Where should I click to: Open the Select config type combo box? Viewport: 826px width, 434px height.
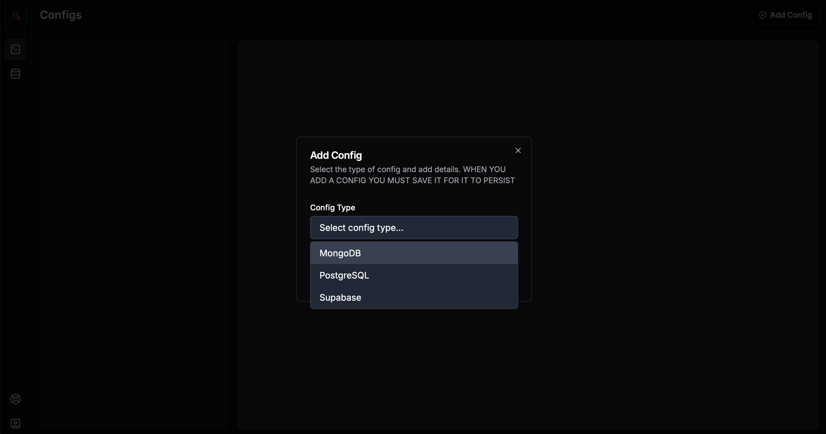click(414, 228)
